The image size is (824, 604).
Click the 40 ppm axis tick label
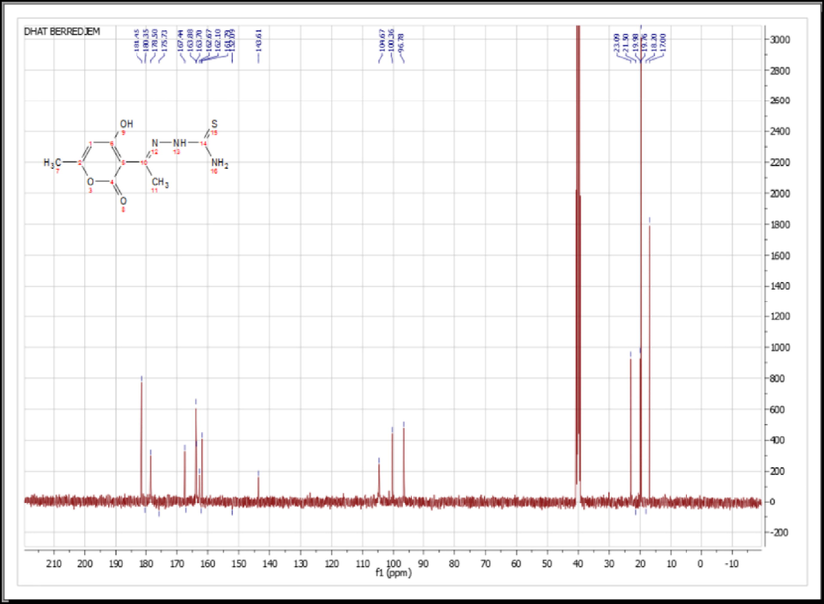(578, 564)
